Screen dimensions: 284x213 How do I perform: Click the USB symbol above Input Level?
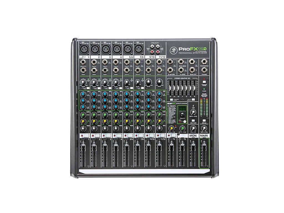(x=193, y=105)
